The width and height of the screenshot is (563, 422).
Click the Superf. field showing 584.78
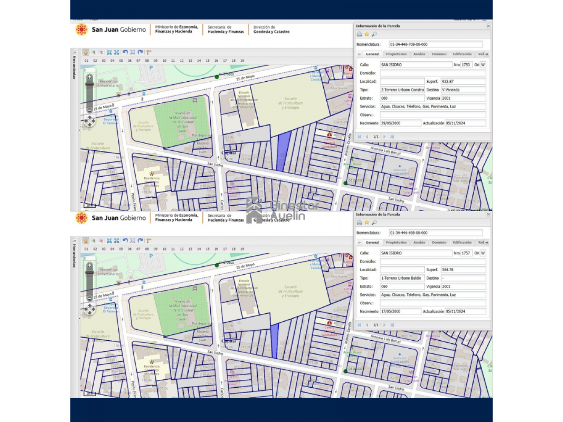click(x=463, y=269)
